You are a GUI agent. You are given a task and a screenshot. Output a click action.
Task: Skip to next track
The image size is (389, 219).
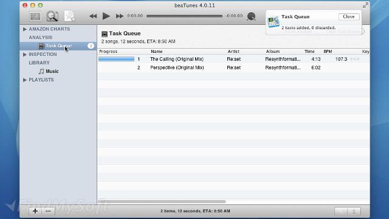[120, 16]
